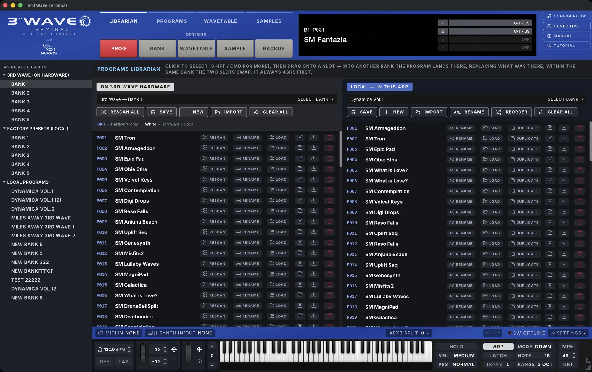Screen dimensions: 592x372
Task: Open the SELECT BANK dropdown for Dynamica Vol.1
Action: pos(566,99)
